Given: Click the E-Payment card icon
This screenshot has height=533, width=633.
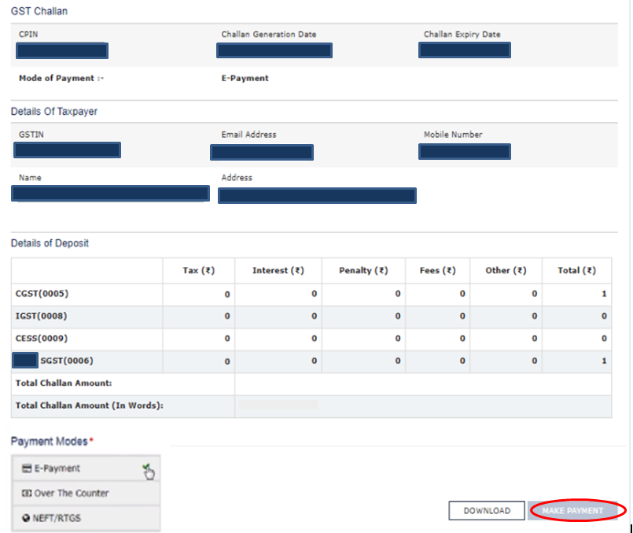Looking at the screenshot, I should (27, 468).
